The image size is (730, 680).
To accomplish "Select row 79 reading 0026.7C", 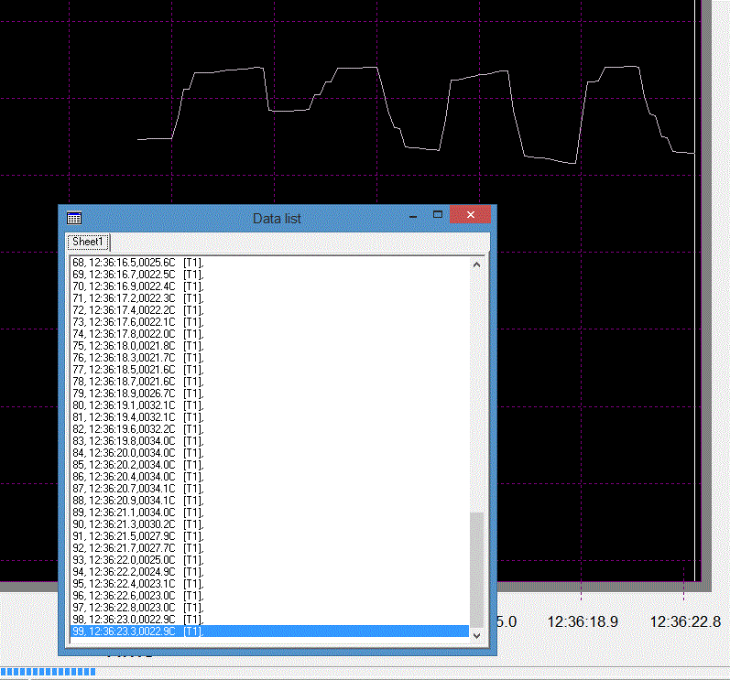I will pyautogui.click(x=269, y=394).
